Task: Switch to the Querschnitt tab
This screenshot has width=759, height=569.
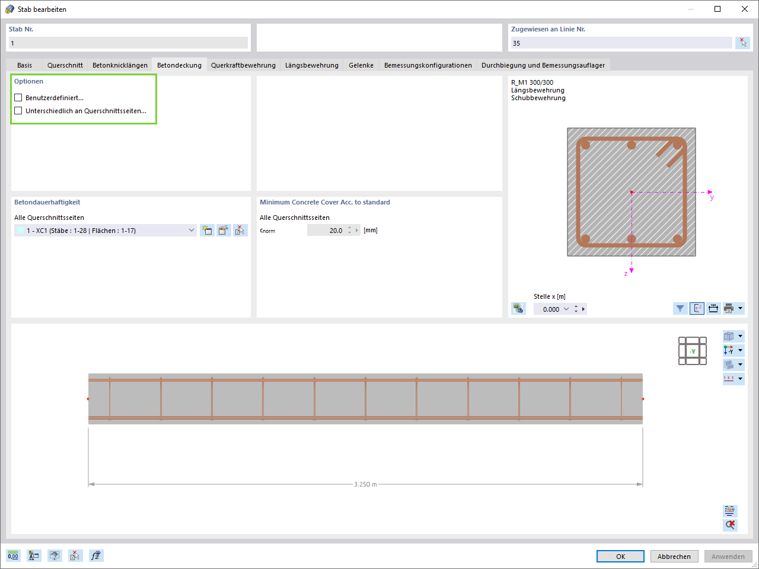Action: [x=65, y=65]
